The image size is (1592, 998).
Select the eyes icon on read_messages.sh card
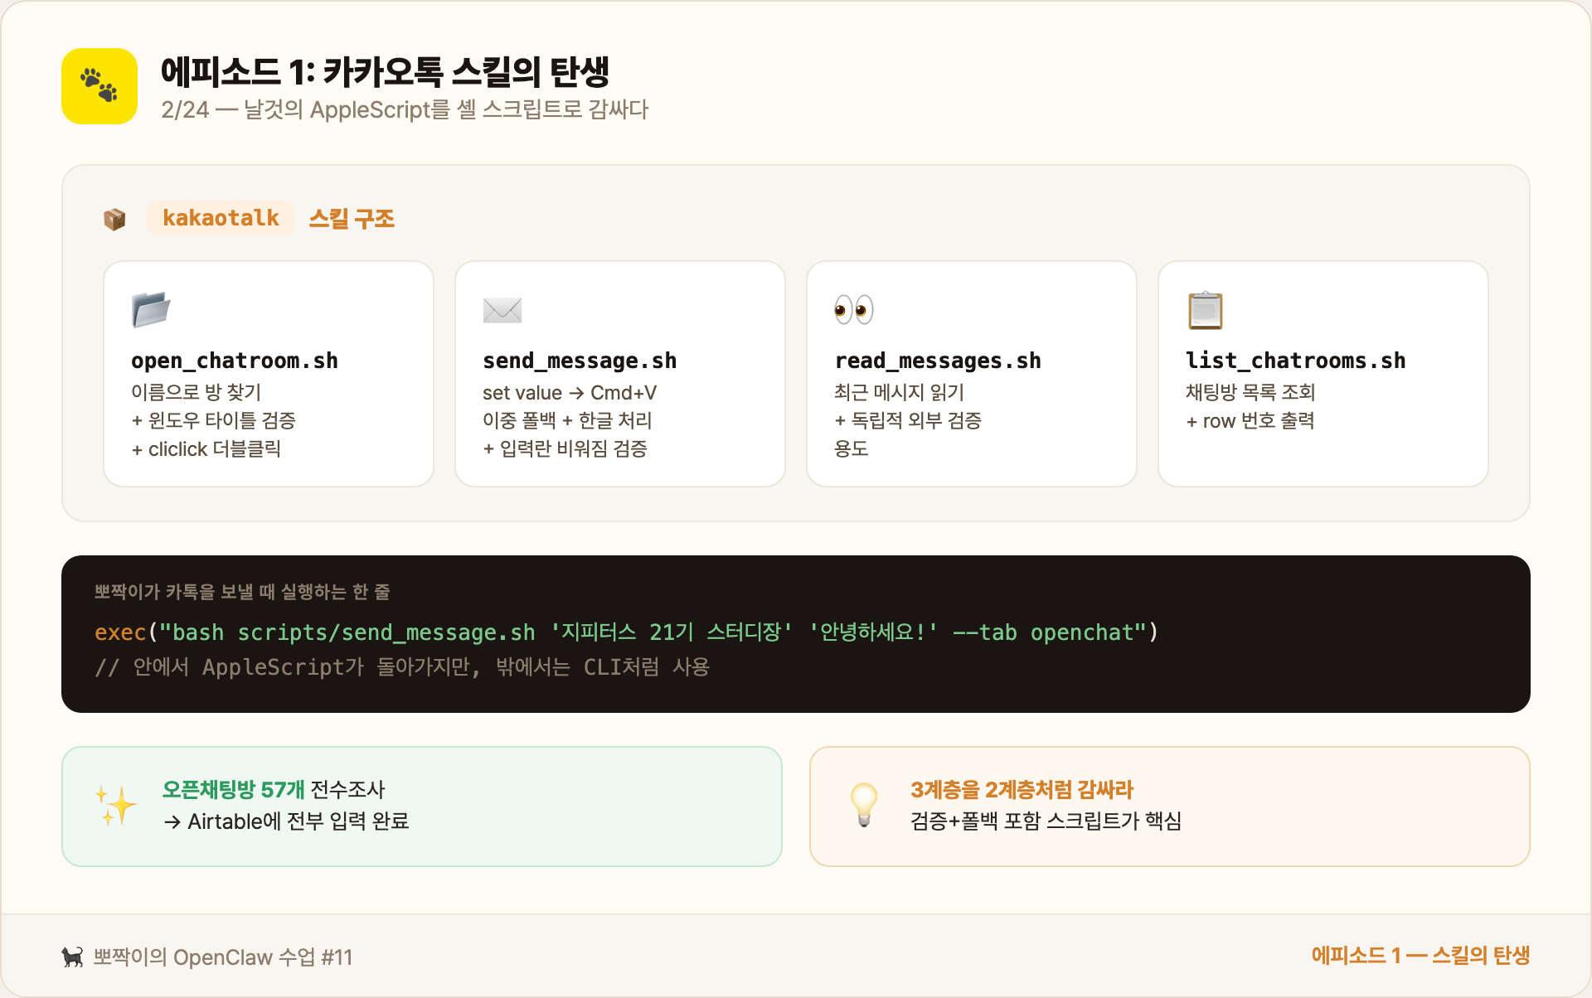pyautogui.click(x=855, y=309)
